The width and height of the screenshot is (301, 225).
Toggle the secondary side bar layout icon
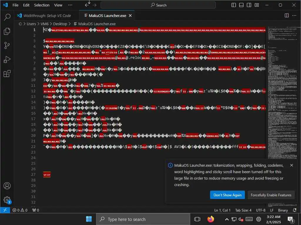[x=249, y=5]
